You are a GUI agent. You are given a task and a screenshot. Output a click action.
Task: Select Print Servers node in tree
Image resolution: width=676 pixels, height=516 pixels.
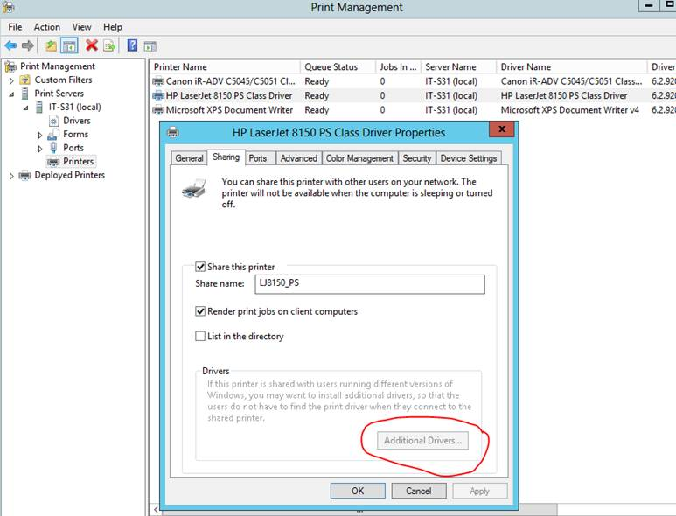(59, 94)
